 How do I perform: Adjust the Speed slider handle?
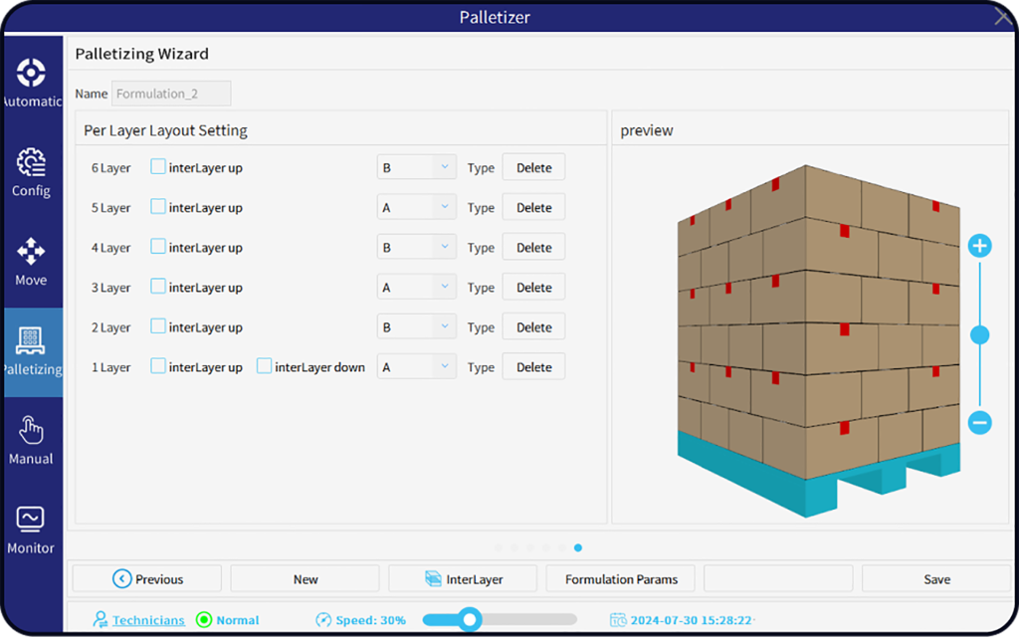pos(470,620)
